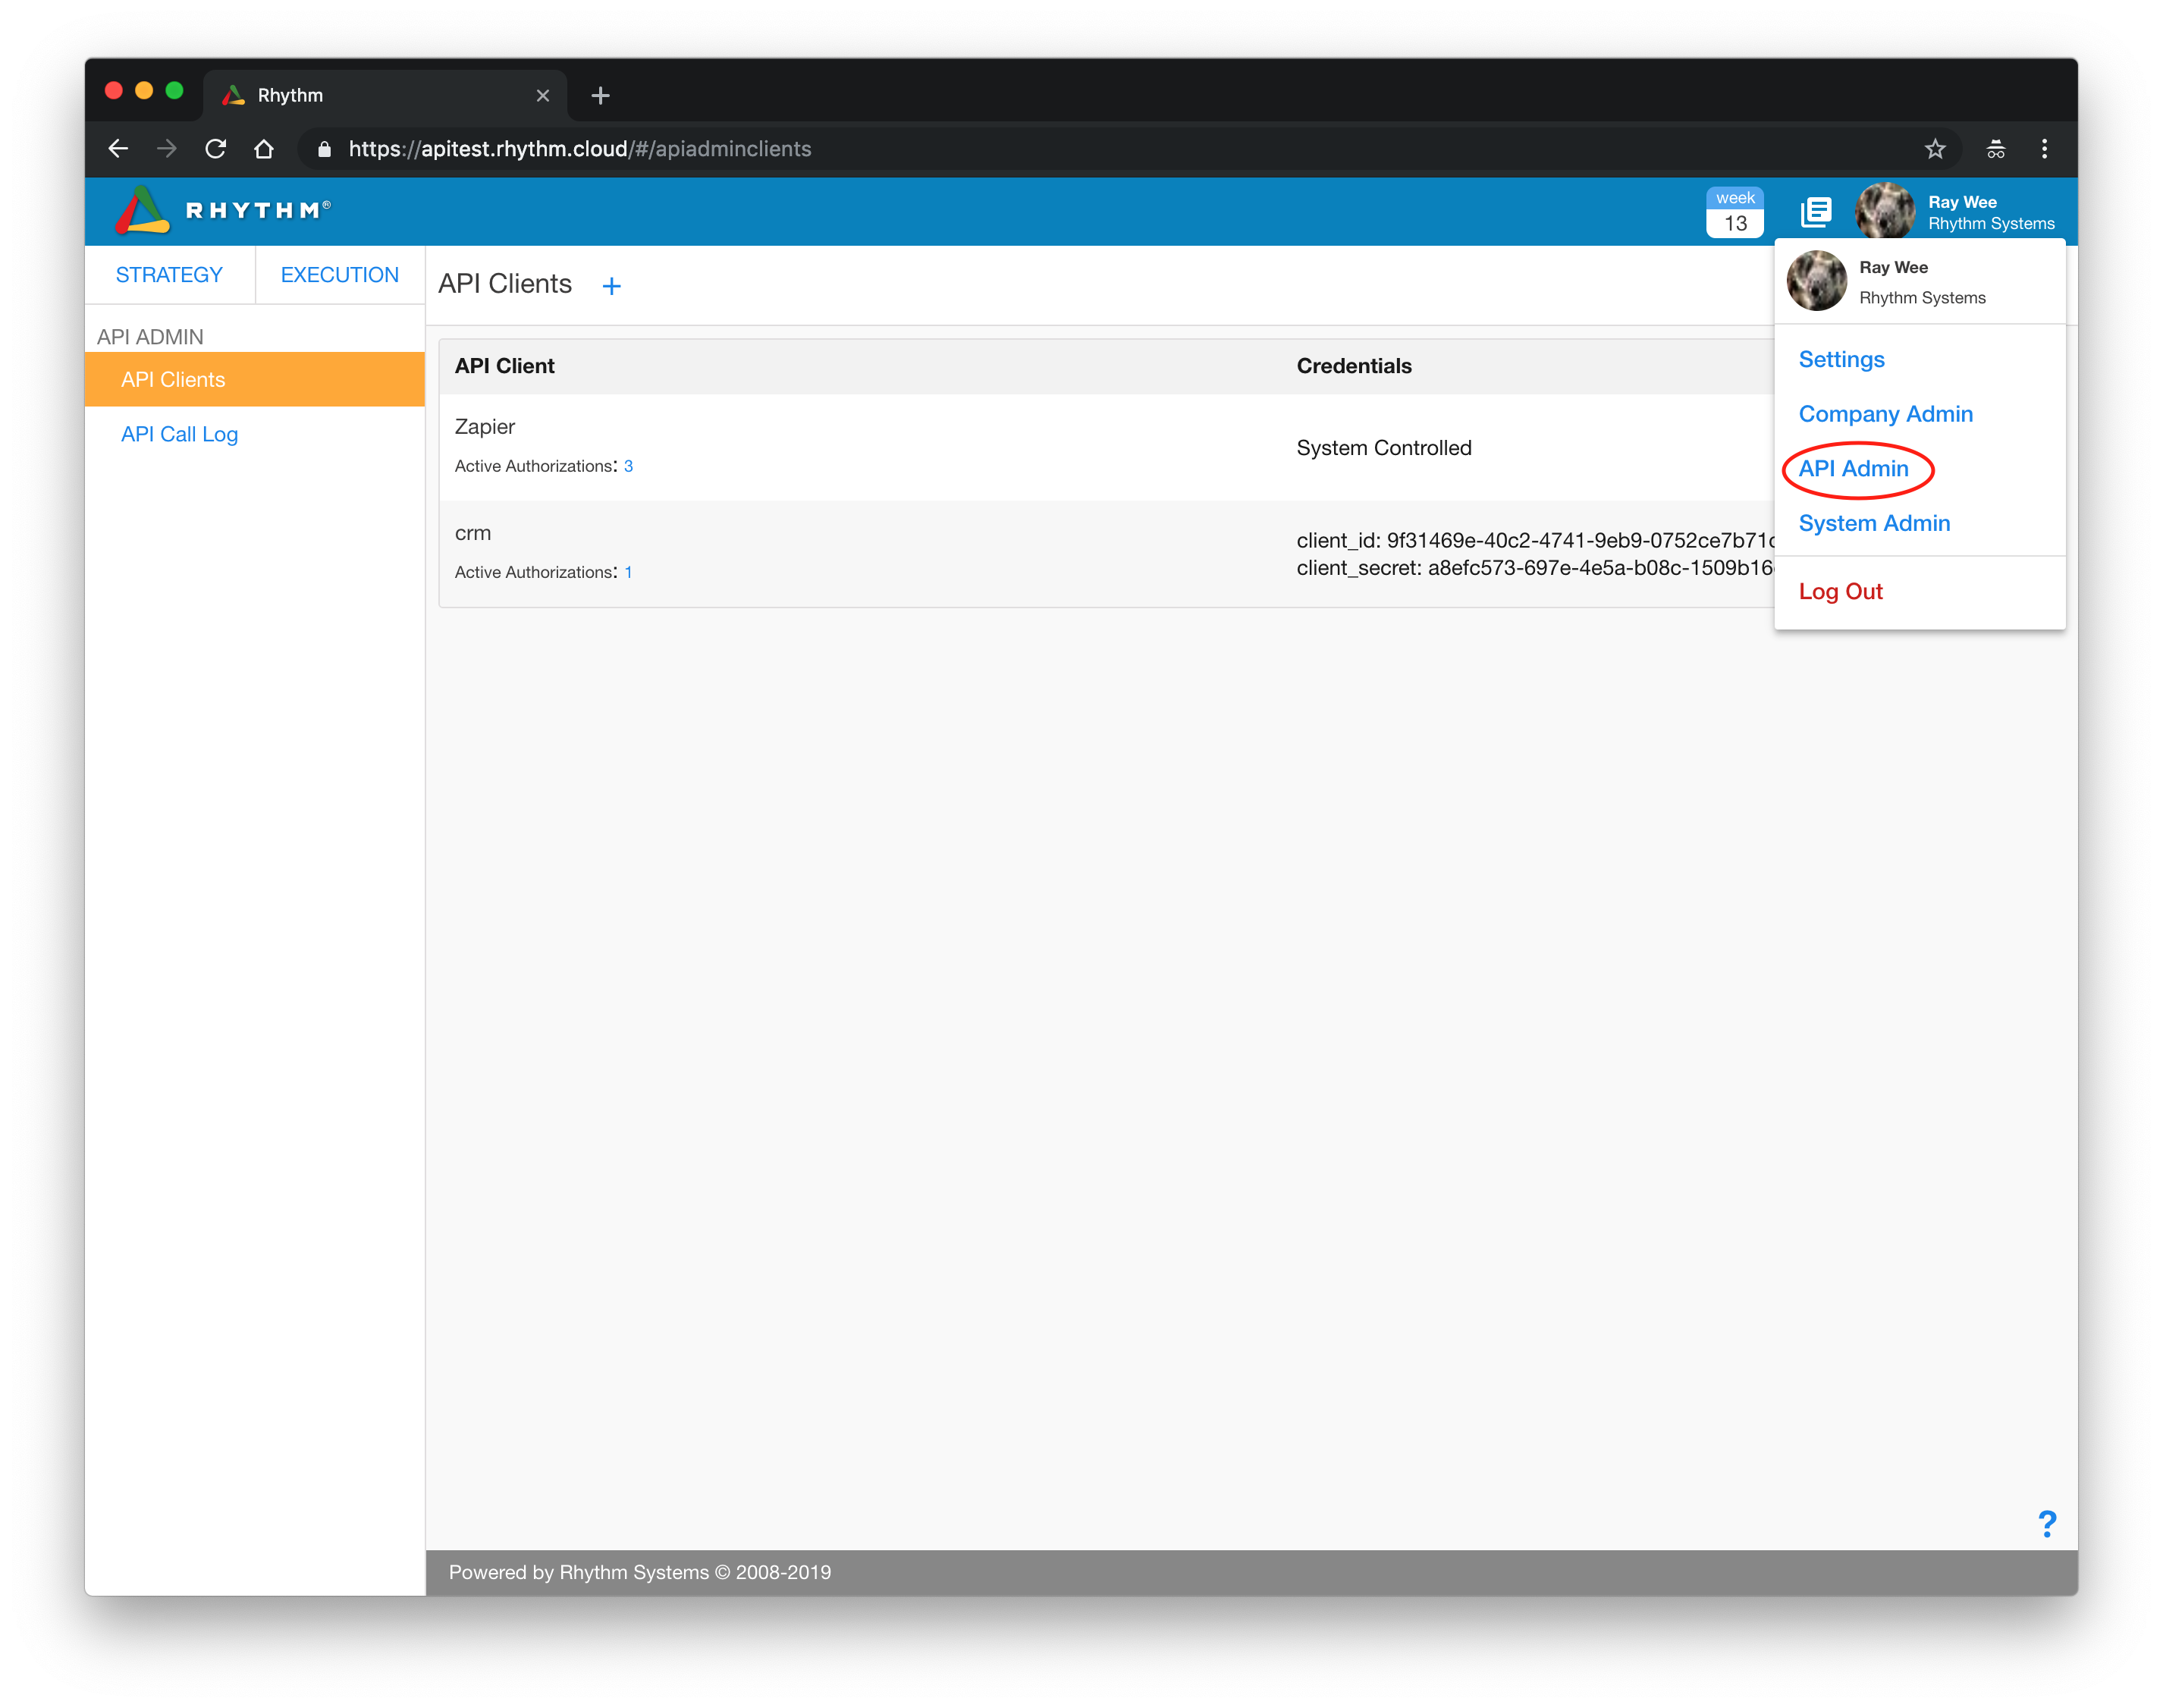Switch to the STRATEGY tab
The height and width of the screenshot is (1708, 2163).
pyautogui.click(x=169, y=275)
